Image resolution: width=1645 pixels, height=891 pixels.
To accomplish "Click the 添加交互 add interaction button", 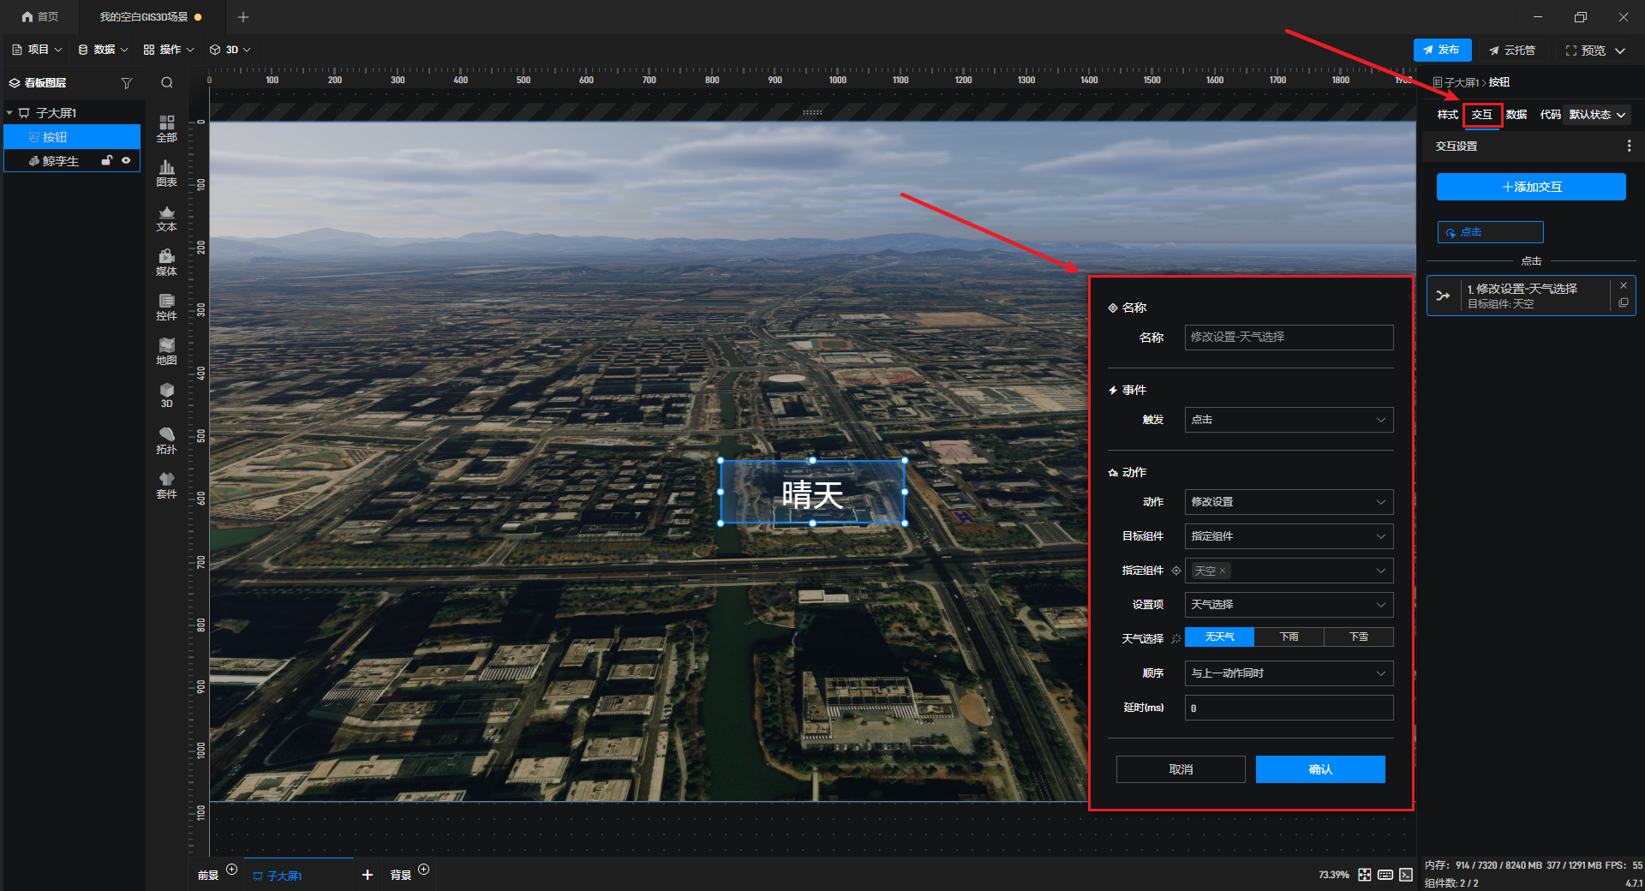I will [1531, 187].
